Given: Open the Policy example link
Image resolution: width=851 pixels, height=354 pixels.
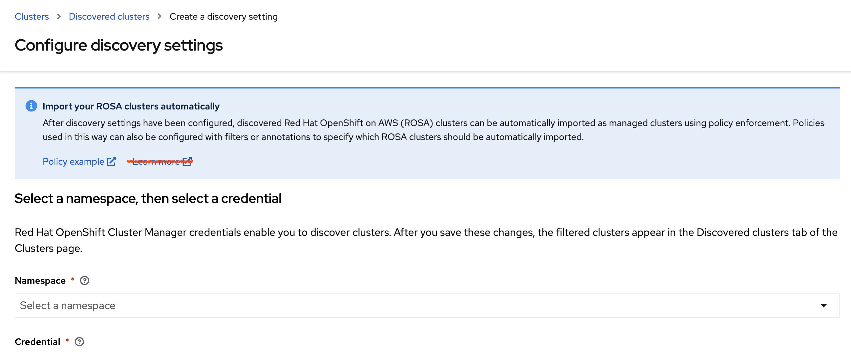Looking at the screenshot, I should (x=73, y=162).
